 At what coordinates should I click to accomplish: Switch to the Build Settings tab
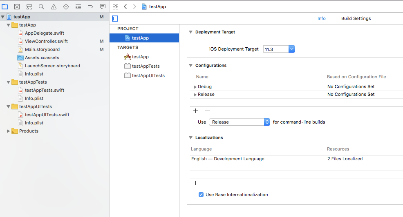[356, 18]
